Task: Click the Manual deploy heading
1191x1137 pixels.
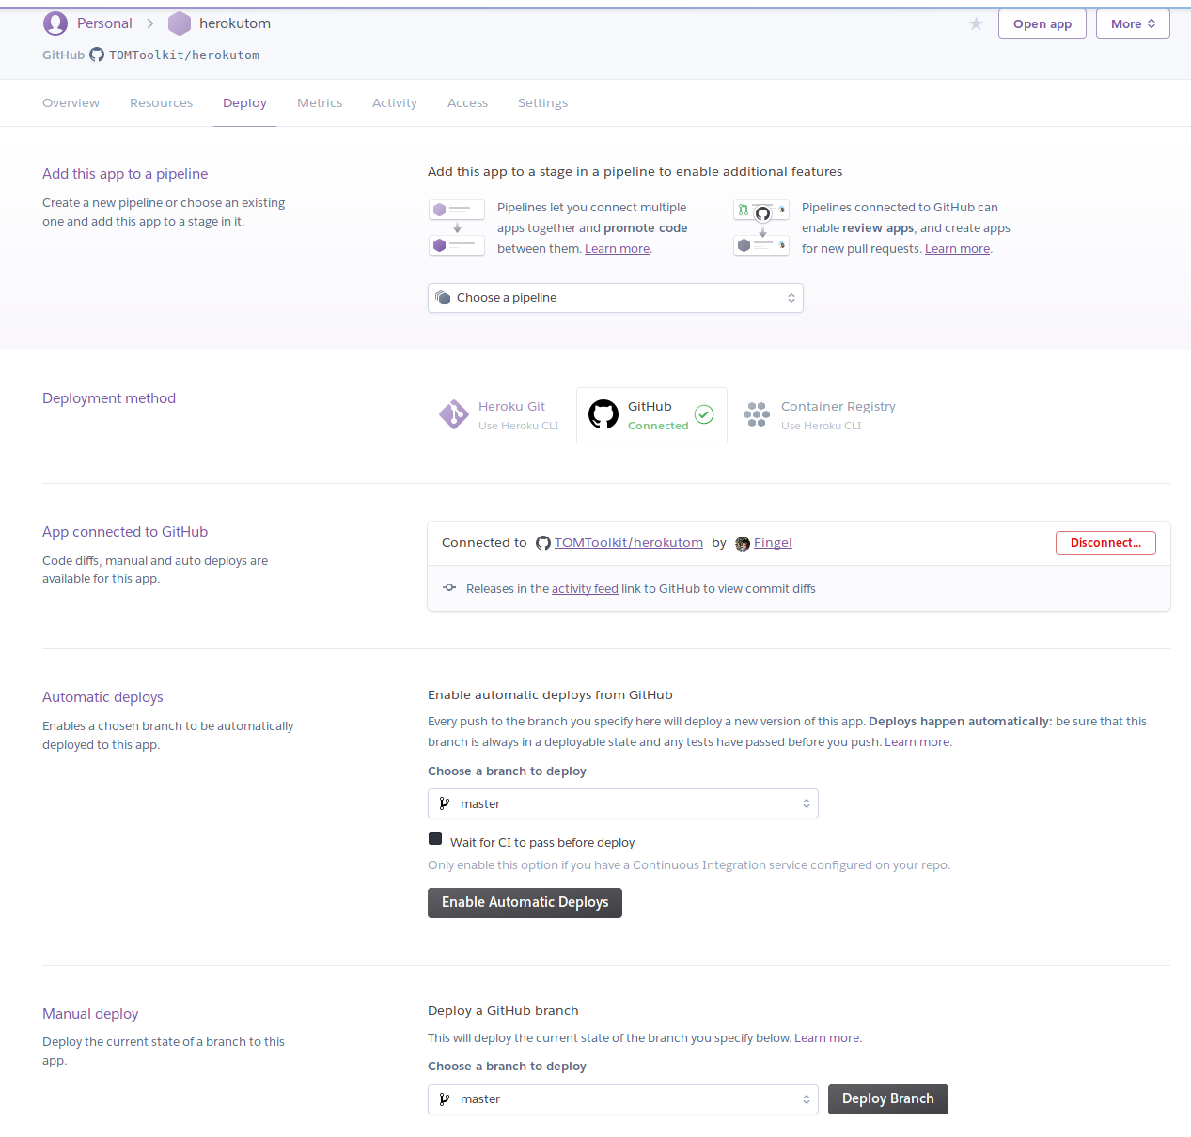Action: 90,1014
